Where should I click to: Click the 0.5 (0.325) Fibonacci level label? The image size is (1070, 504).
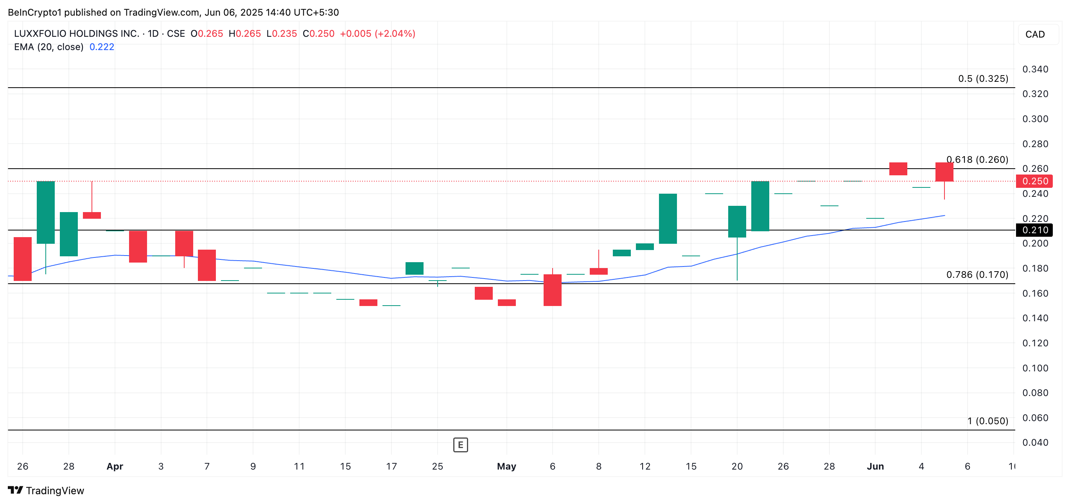(x=983, y=79)
